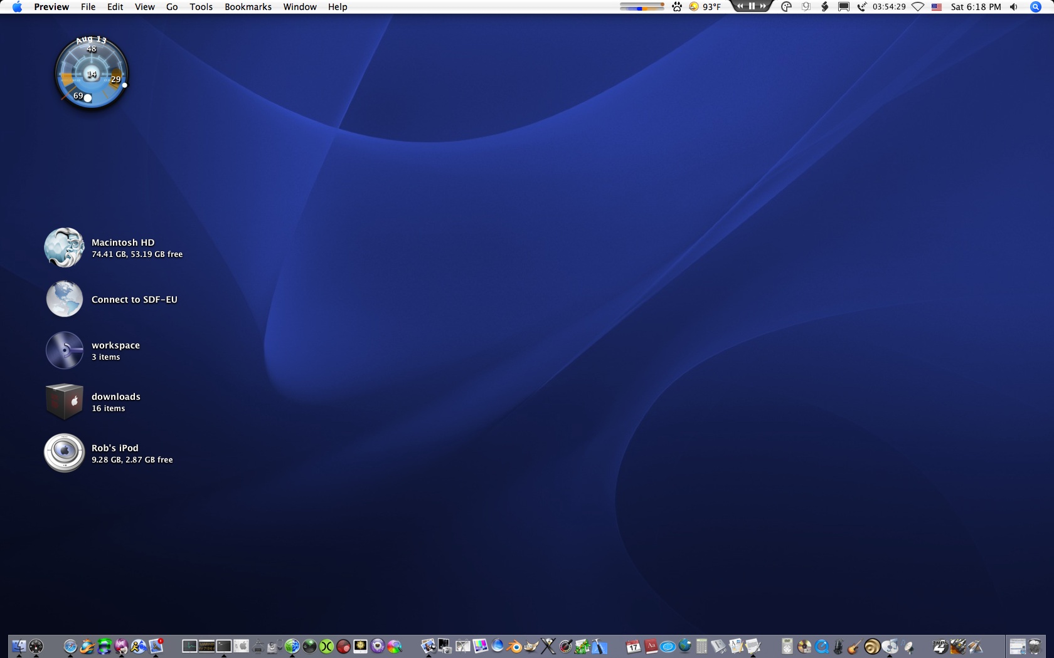Open Dashboard gauge icon in Dock
The height and width of the screenshot is (658, 1054).
point(36,646)
